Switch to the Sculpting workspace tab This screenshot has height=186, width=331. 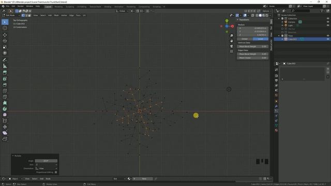(x=70, y=7)
